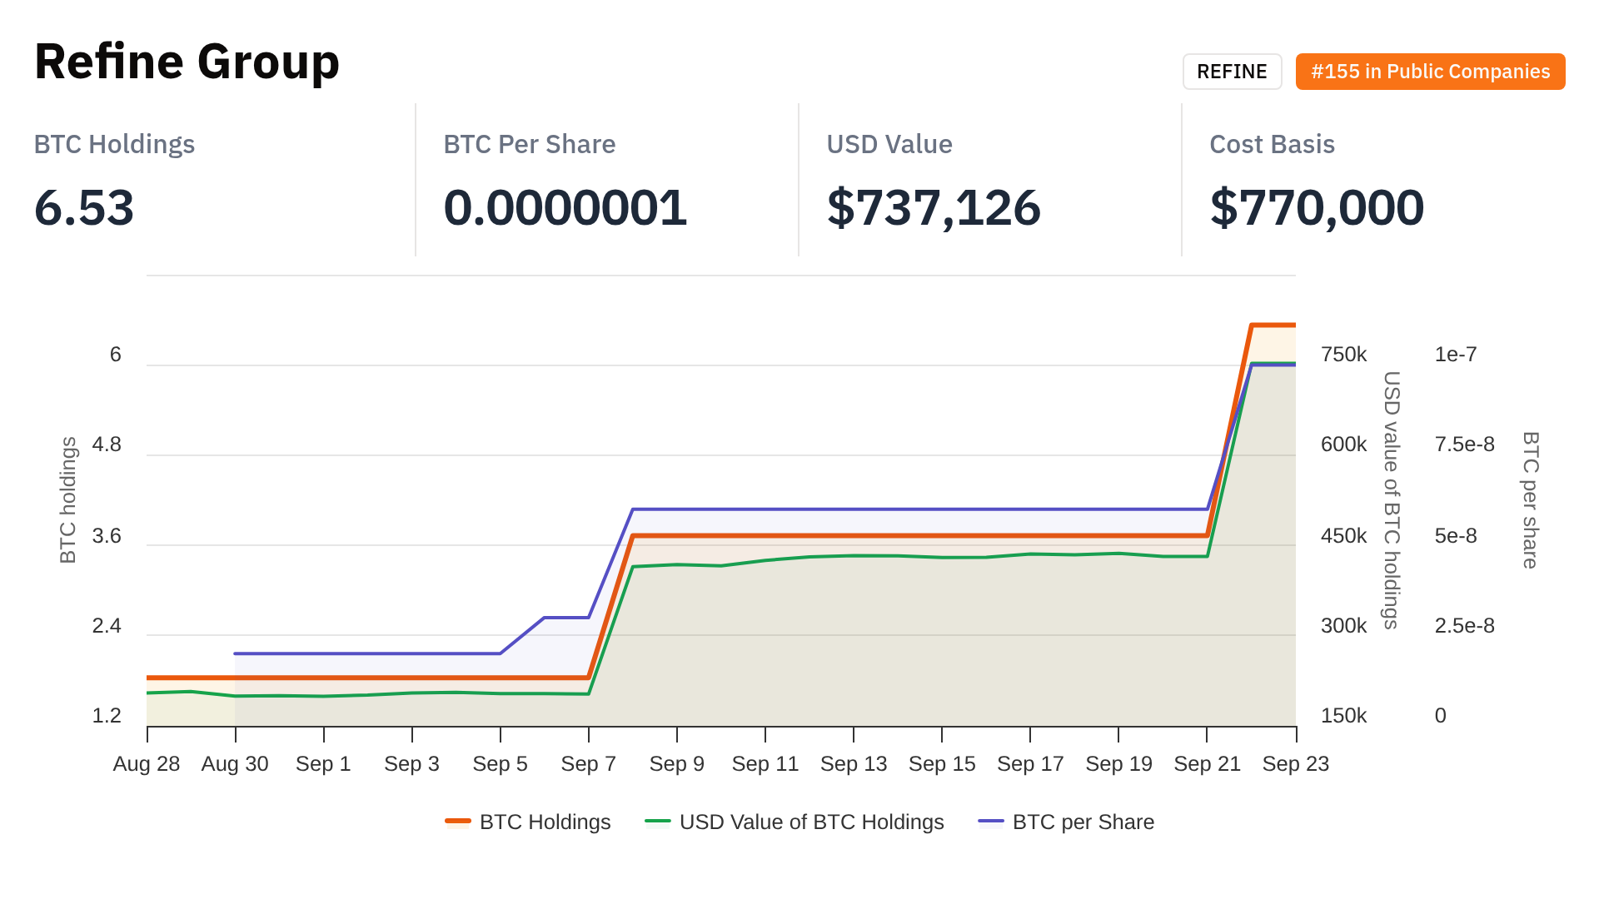Click the Sep 23 x-axis label
This screenshot has width=1599, height=899.
[1295, 763]
